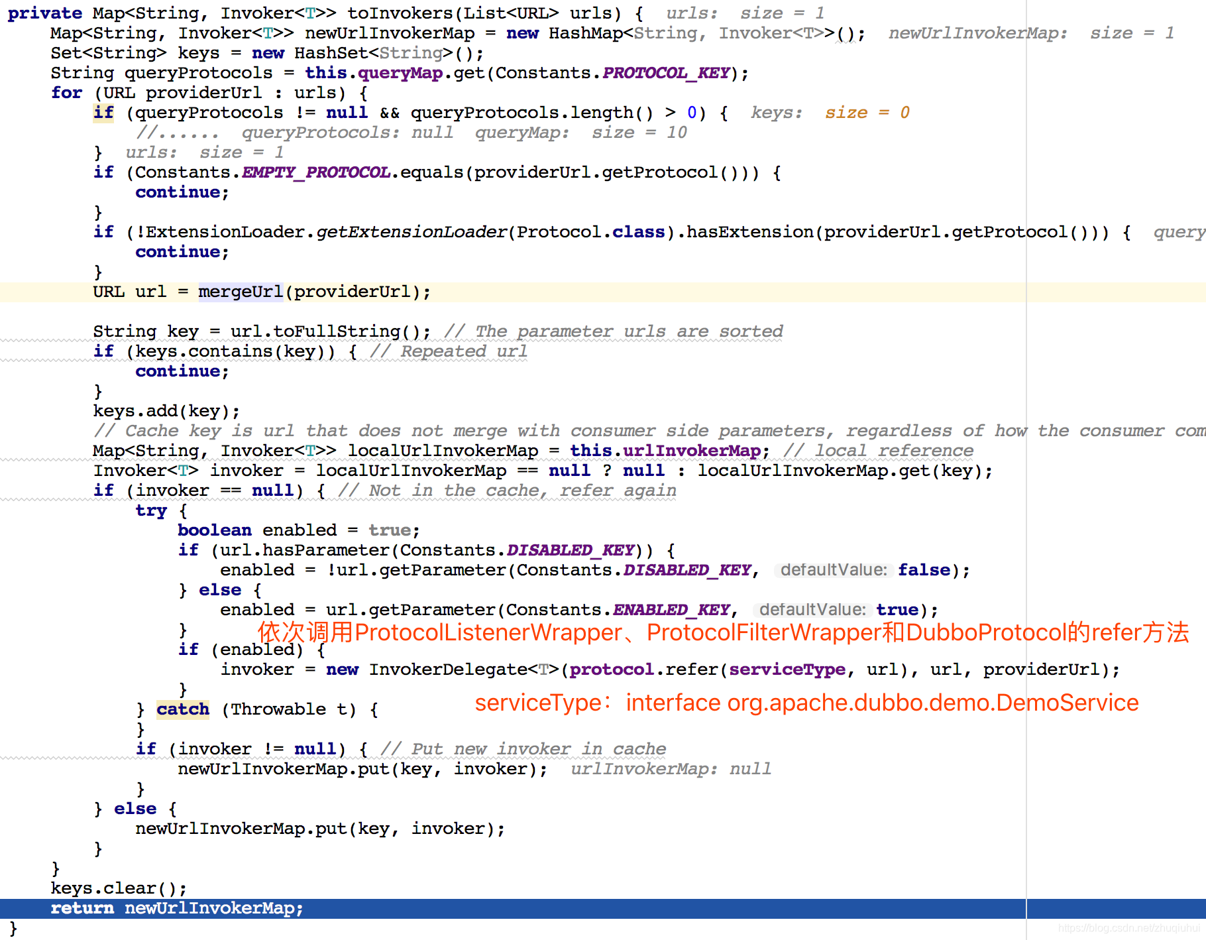The width and height of the screenshot is (1206, 940).
Task: Click 'if (enabled)' condition
Action: pos(241,650)
